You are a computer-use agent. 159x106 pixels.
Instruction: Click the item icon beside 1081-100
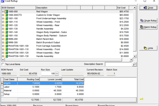6,19
